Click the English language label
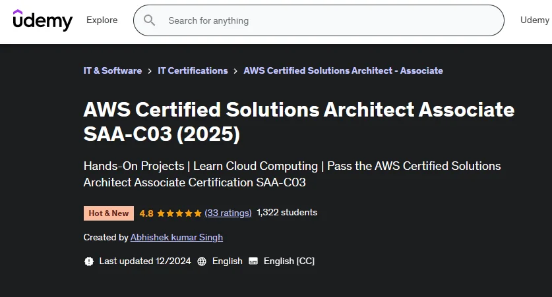Image resolution: width=552 pixels, height=297 pixels. pyautogui.click(x=228, y=261)
